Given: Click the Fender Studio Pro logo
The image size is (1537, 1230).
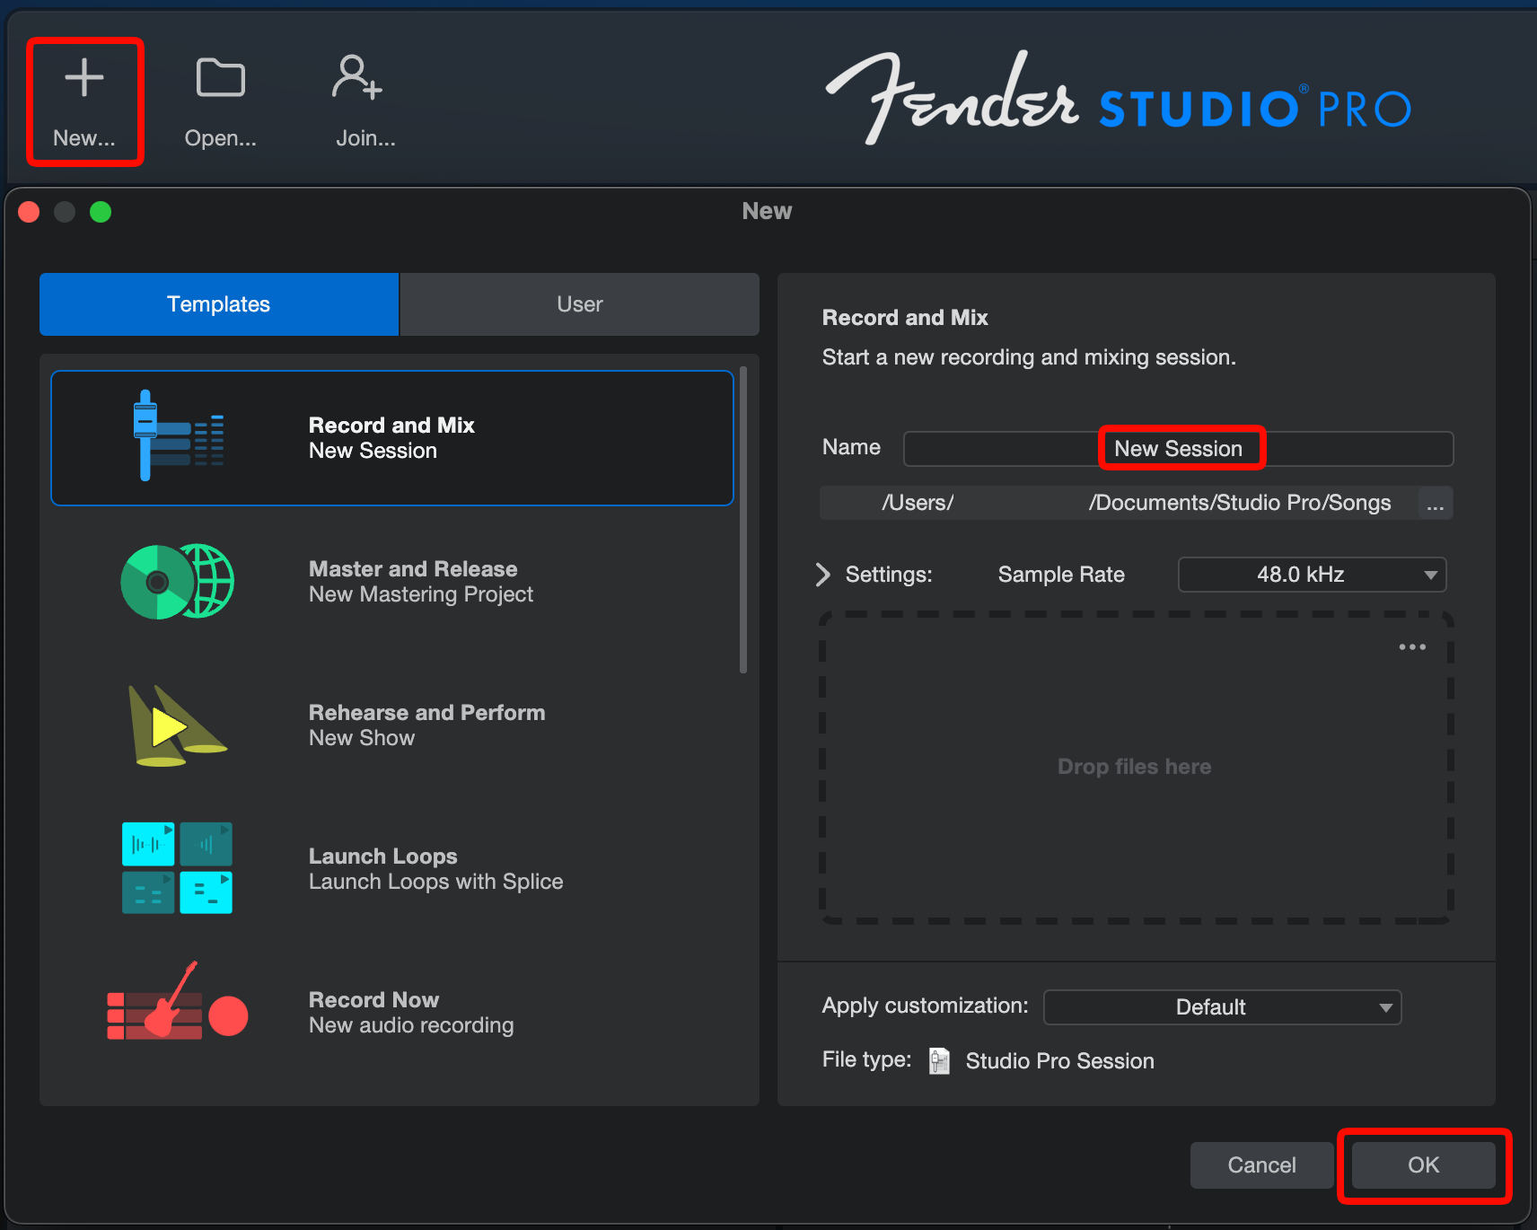Looking at the screenshot, I should tap(1118, 99).
